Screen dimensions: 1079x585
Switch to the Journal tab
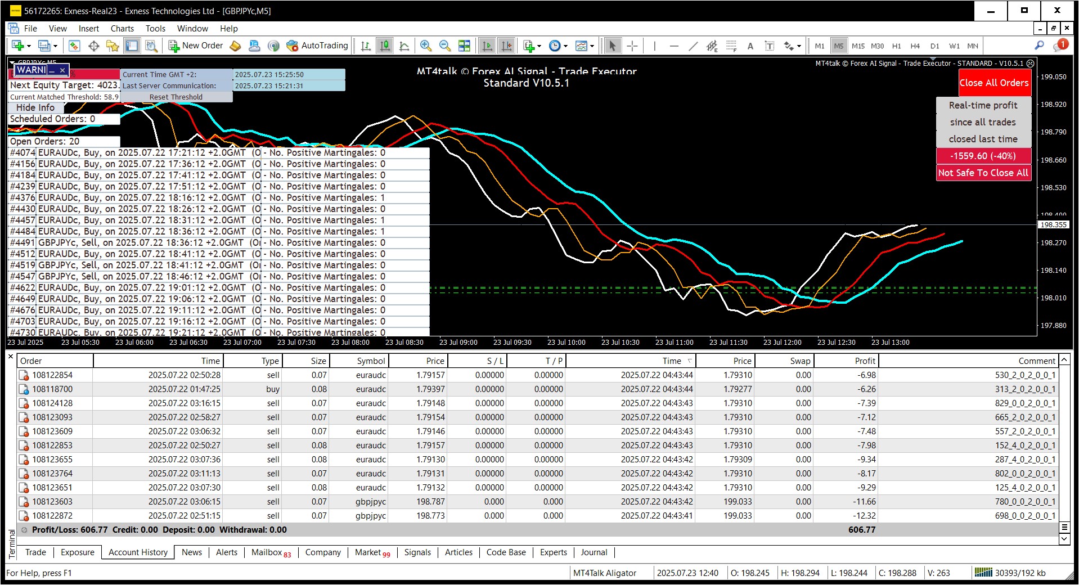click(594, 552)
